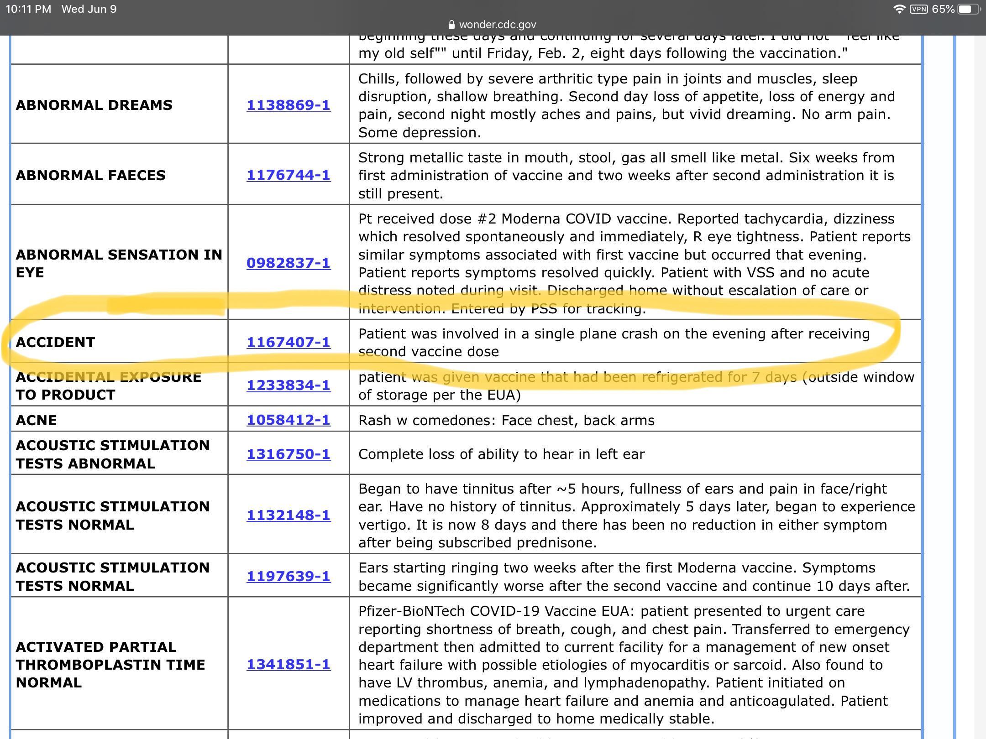This screenshot has width=986, height=739.
Task: Open VAERS report 1341851-1
Action: pos(288,664)
